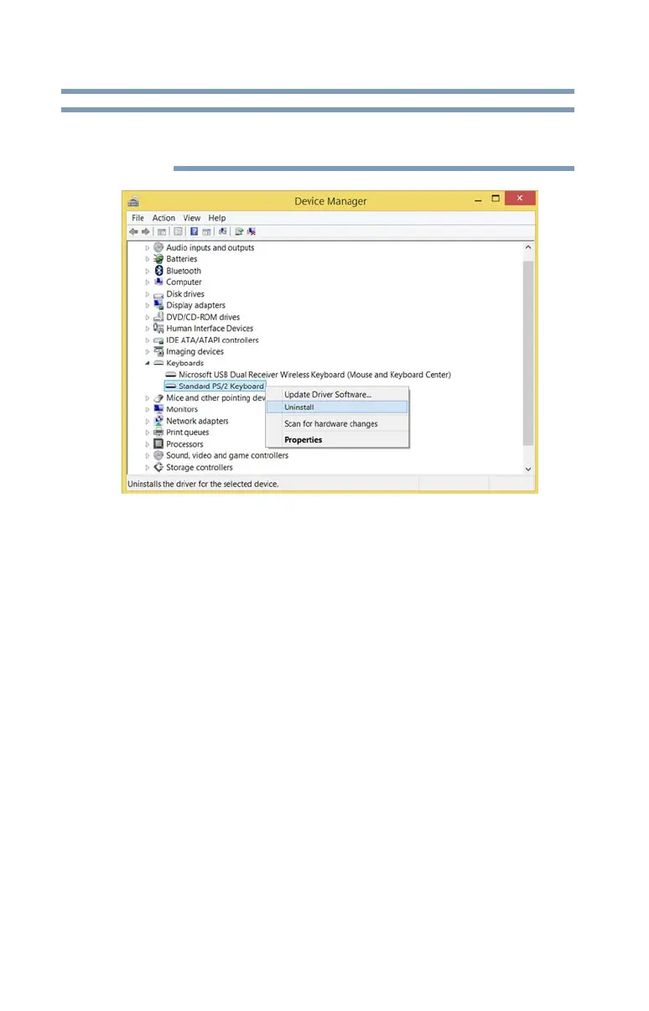This screenshot has height=1011, width=649.
Task: Expand the Batteries node arrow
Action: pos(148,259)
